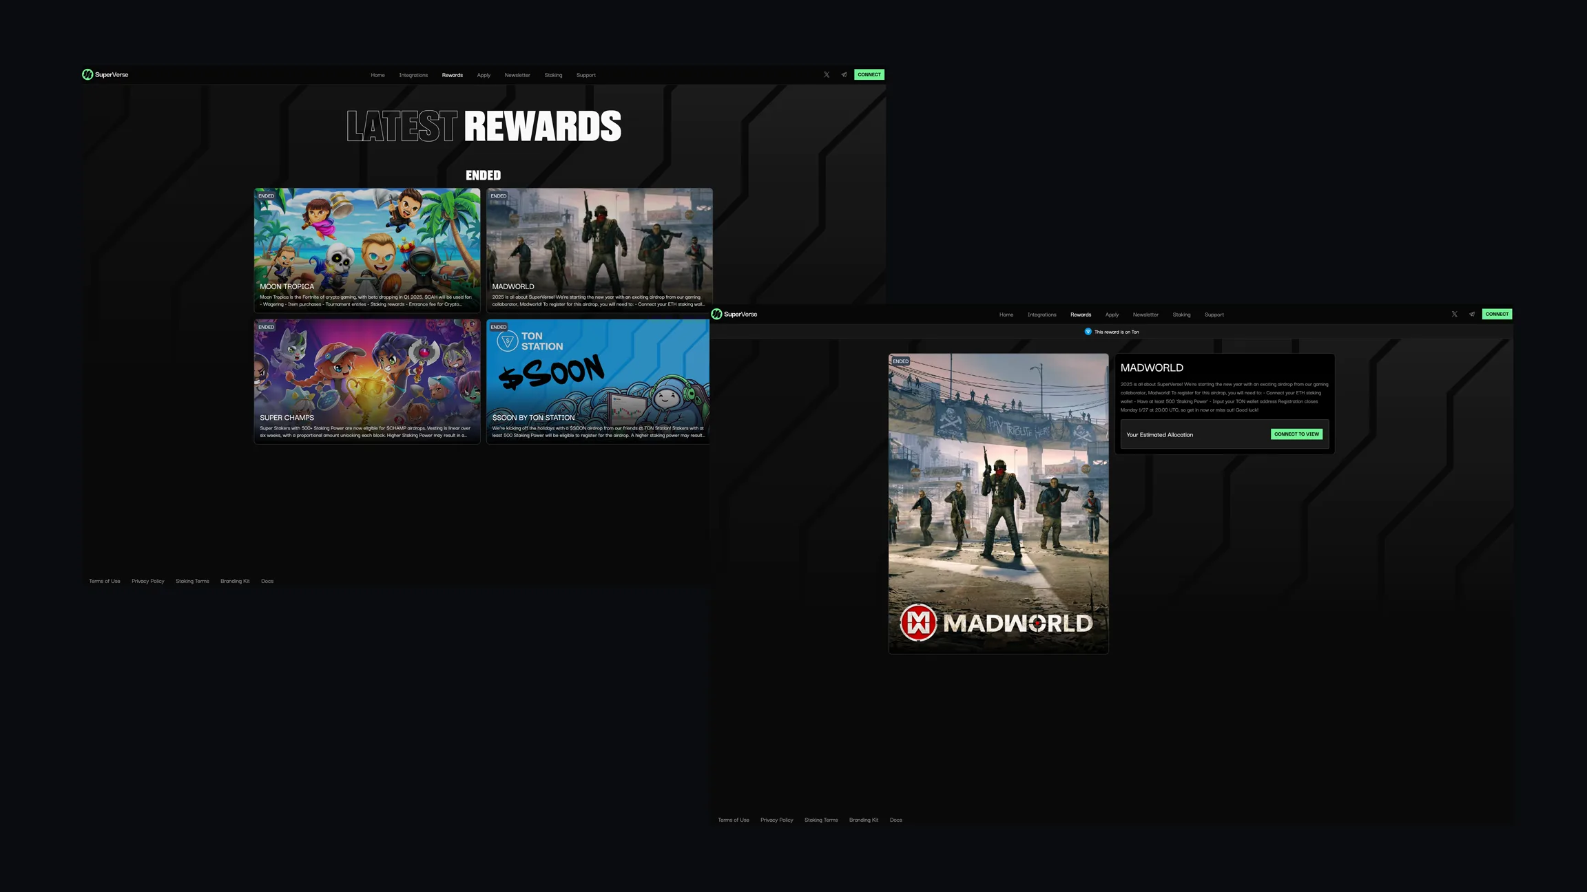This screenshot has width=1587, height=892.
Task: Click 'This reward is on Ton' text
Action: tap(1117, 332)
